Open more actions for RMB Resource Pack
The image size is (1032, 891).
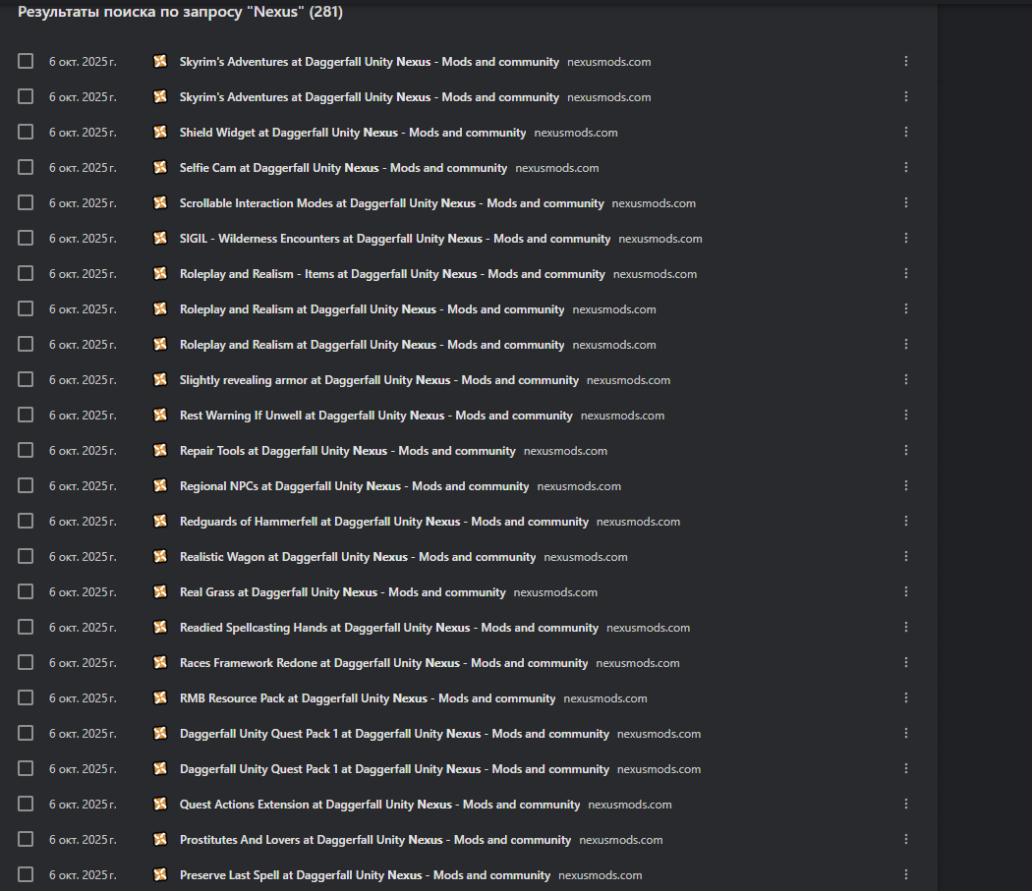(x=905, y=698)
